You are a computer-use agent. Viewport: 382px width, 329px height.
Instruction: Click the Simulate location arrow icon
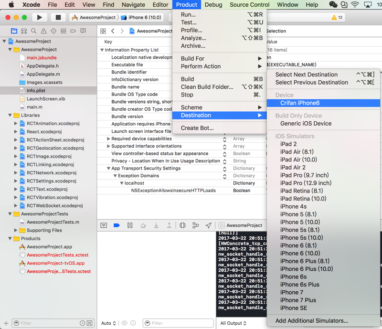[x=208, y=225]
